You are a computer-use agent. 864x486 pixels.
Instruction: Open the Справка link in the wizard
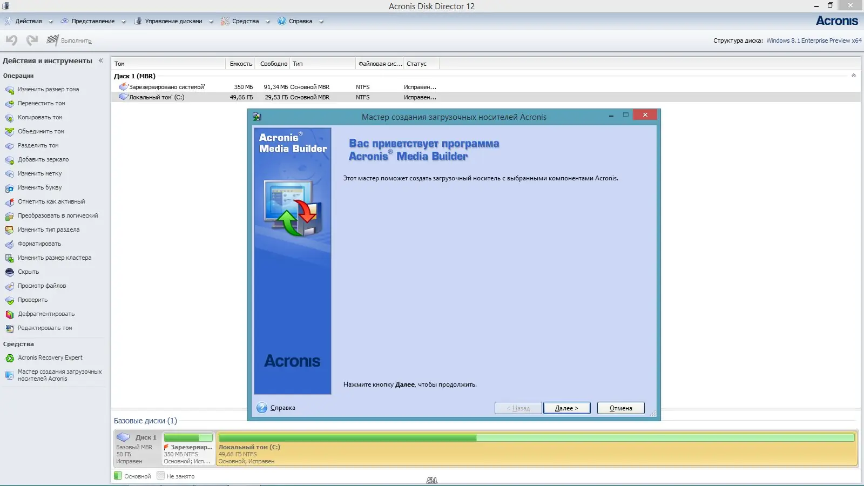click(x=282, y=408)
